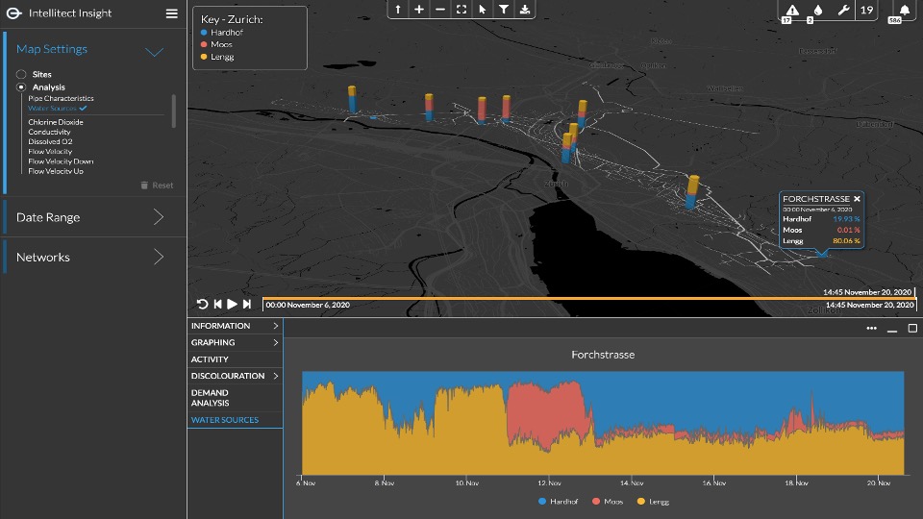The height and width of the screenshot is (519, 923).
Task: Select the Analysis radio button
Action: coord(21,87)
